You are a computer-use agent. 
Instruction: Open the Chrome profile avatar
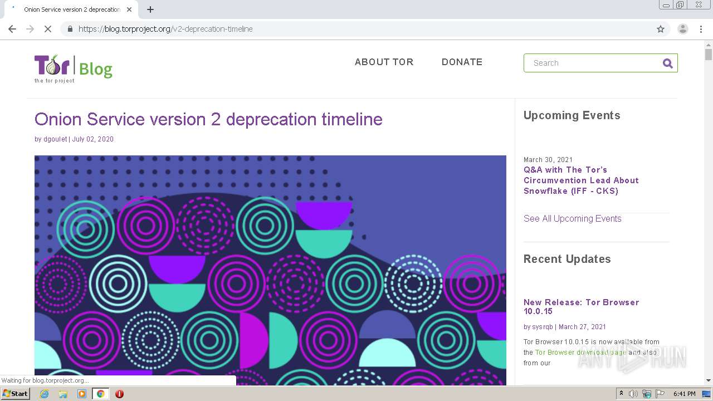(x=683, y=29)
